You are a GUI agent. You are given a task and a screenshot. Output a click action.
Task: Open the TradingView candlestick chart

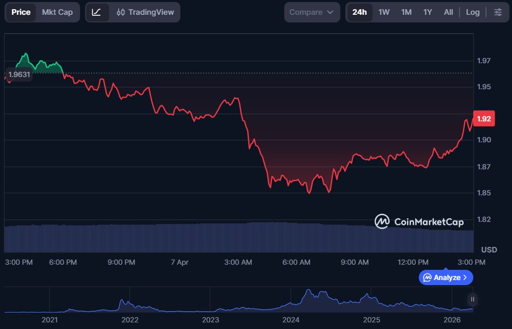(132, 12)
